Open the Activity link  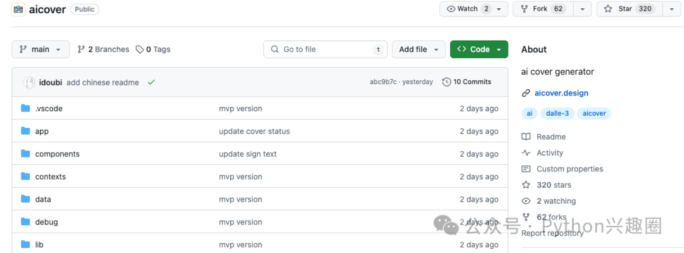click(x=550, y=153)
